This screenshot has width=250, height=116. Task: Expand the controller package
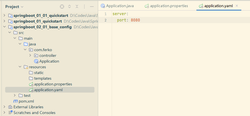point(30,55)
